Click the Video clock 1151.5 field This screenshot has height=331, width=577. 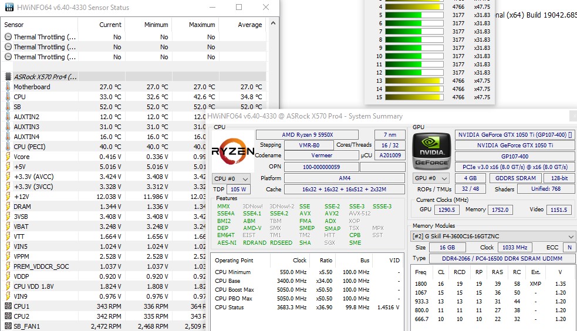[x=559, y=210]
